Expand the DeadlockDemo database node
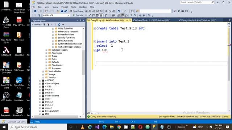Viewport: 232px width, 130px height. point(40,96)
